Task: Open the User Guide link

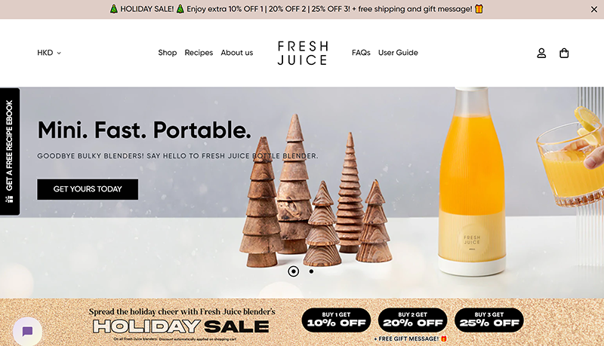Action: tap(398, 53)
